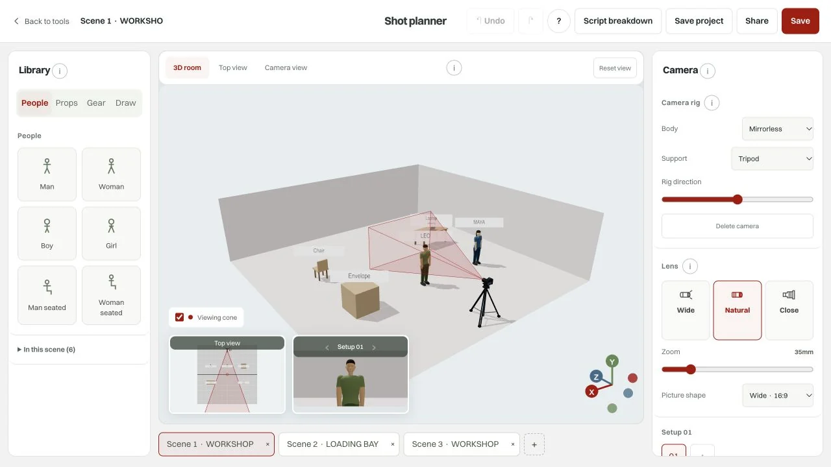The image size is (831, 467).
Task: Click the Lens info icon
Action: [690, 266]
